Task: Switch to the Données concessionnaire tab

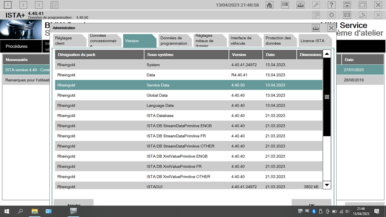Action: pos(105,41)
